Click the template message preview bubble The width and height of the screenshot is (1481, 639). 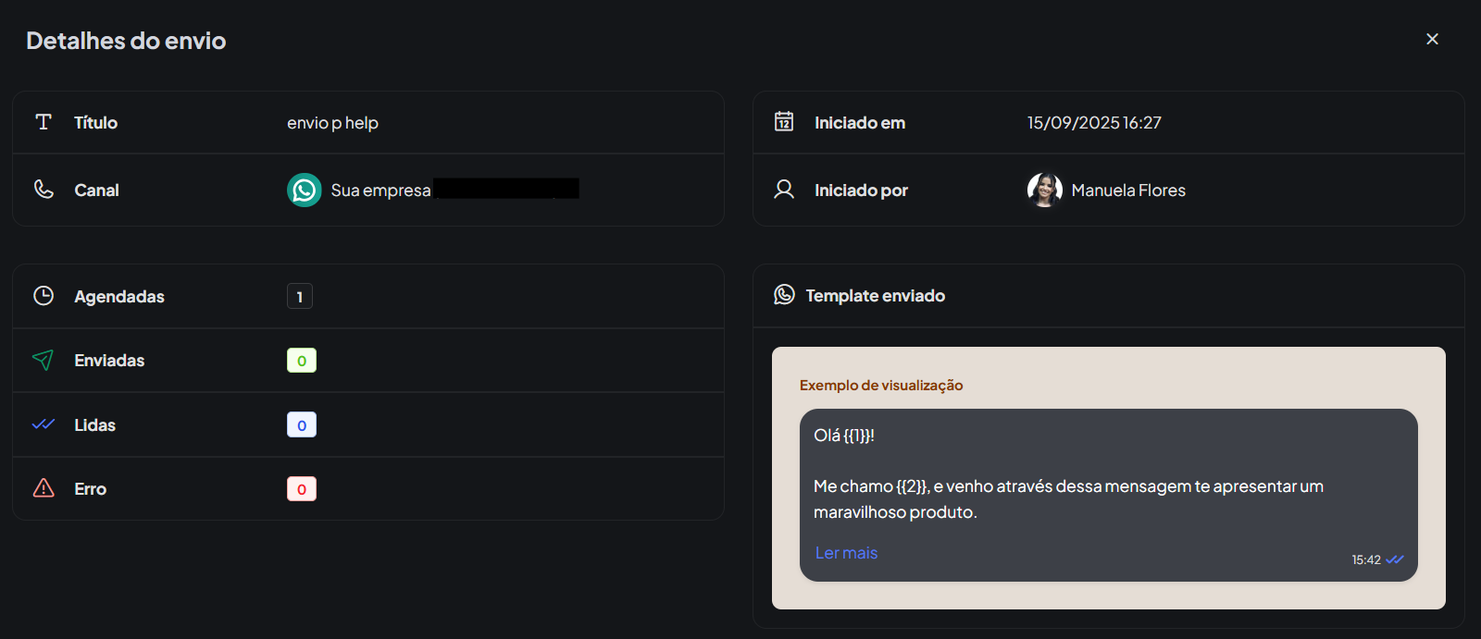click(1108, 481)
